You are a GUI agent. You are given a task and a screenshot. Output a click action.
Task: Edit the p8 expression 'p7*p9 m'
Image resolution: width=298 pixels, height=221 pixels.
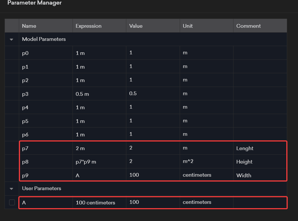(86, 162)
